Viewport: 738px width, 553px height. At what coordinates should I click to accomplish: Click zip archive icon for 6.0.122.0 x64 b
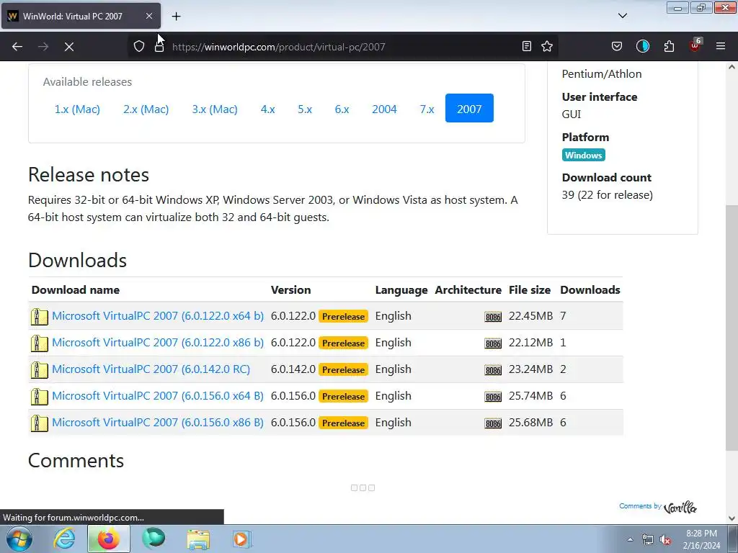click(x=40, y=317)
